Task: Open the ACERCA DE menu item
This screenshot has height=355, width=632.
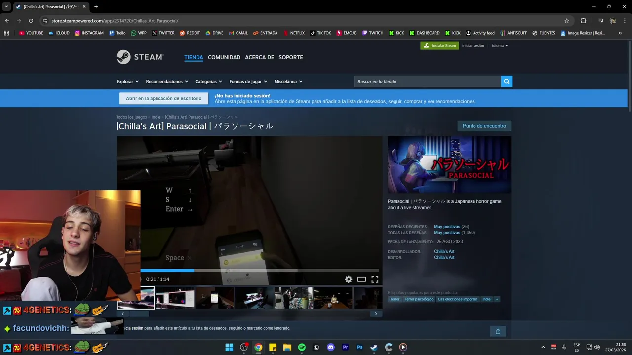Action: [259, 57]
